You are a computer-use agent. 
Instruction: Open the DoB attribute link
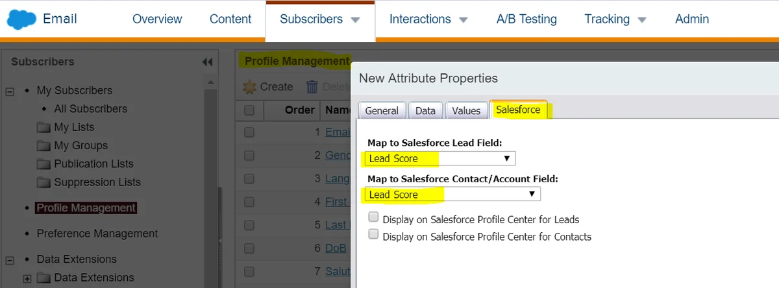[336, 248]
